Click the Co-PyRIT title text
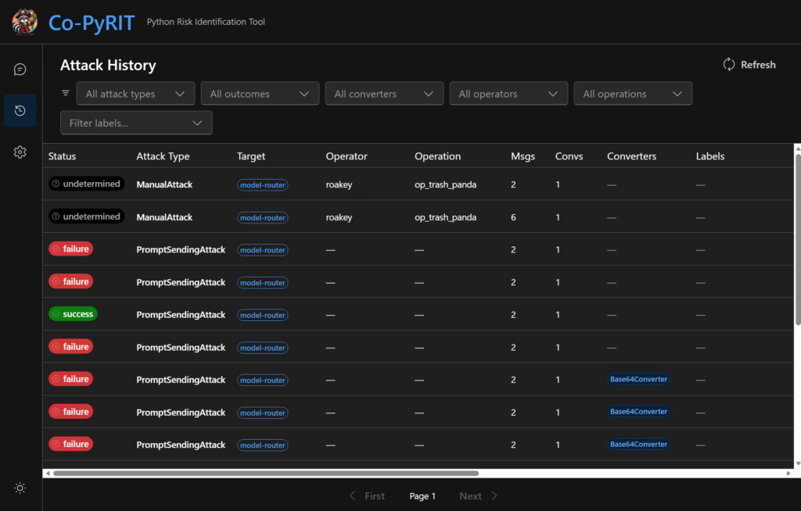The height and width of the screenshot is (511, 801). tap(92, 23)
